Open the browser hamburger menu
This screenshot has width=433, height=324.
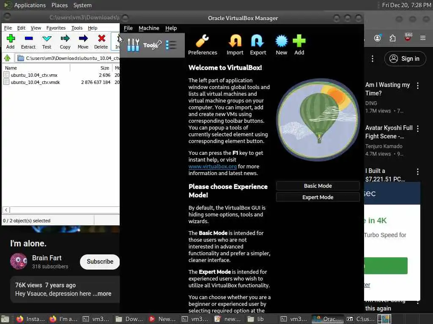coord(423,38)
